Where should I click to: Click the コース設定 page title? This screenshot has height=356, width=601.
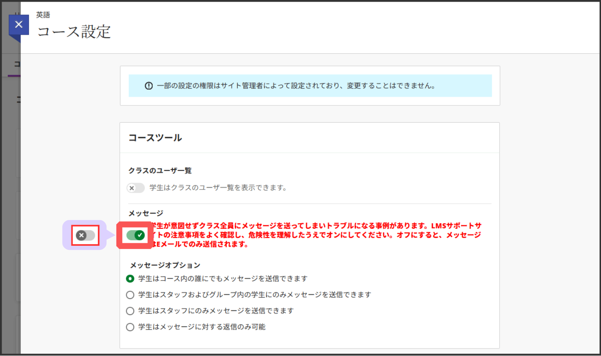tap(74, 32)
